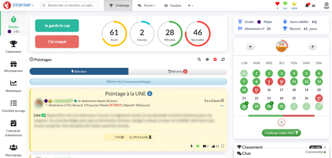Open Classement trophy in sidebar
This screenshot has height=158, width=332.
point(14,47)
